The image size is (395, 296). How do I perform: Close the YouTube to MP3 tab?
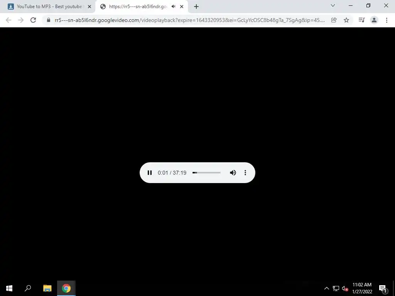pos(89,7)
